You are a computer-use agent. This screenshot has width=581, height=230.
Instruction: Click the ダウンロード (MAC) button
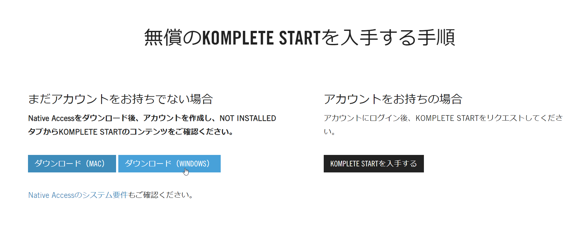[72, 164]
